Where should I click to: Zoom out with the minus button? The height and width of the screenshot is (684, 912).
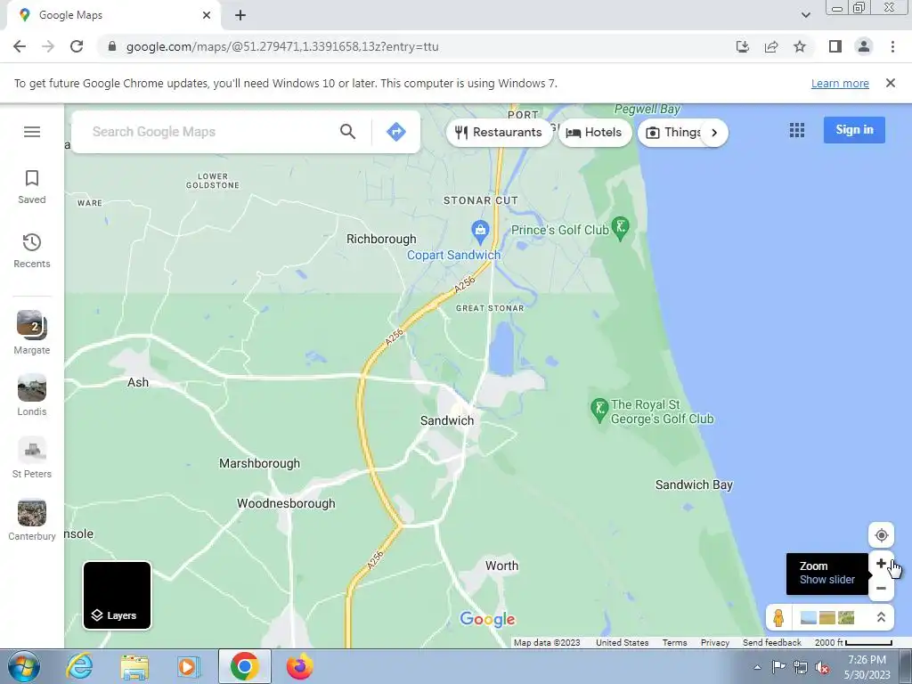(881, 588)
